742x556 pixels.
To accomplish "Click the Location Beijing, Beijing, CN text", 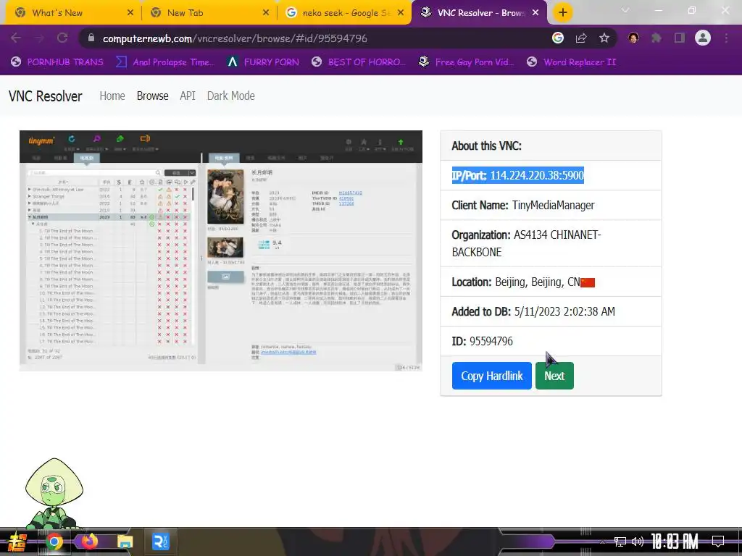I will point(516,282).
